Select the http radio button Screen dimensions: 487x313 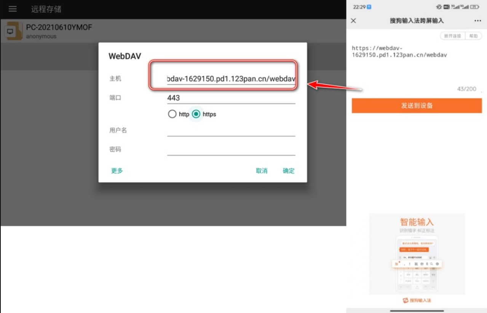point(172,114)
